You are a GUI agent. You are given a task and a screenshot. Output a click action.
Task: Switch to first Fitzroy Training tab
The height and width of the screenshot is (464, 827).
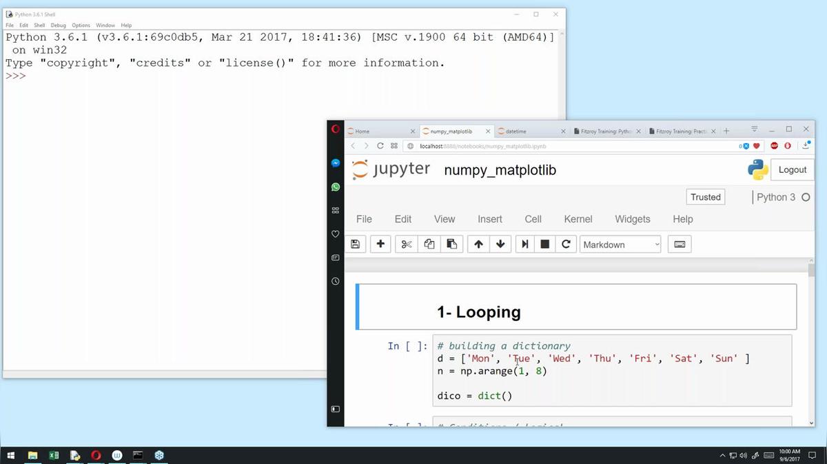606,131
